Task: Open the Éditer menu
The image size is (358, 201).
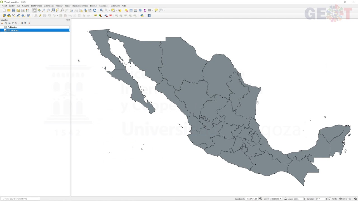Action: click(12, 6)
